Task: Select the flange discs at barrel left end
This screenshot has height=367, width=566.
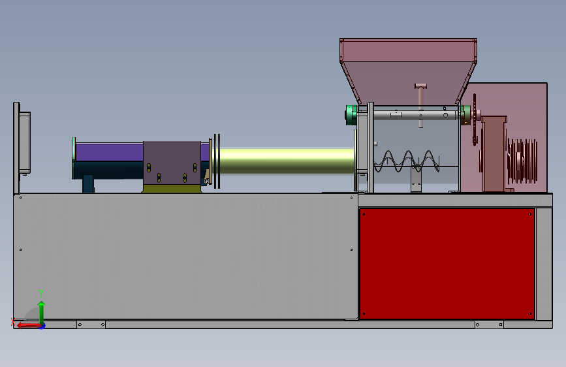Action: coord(217,161)
